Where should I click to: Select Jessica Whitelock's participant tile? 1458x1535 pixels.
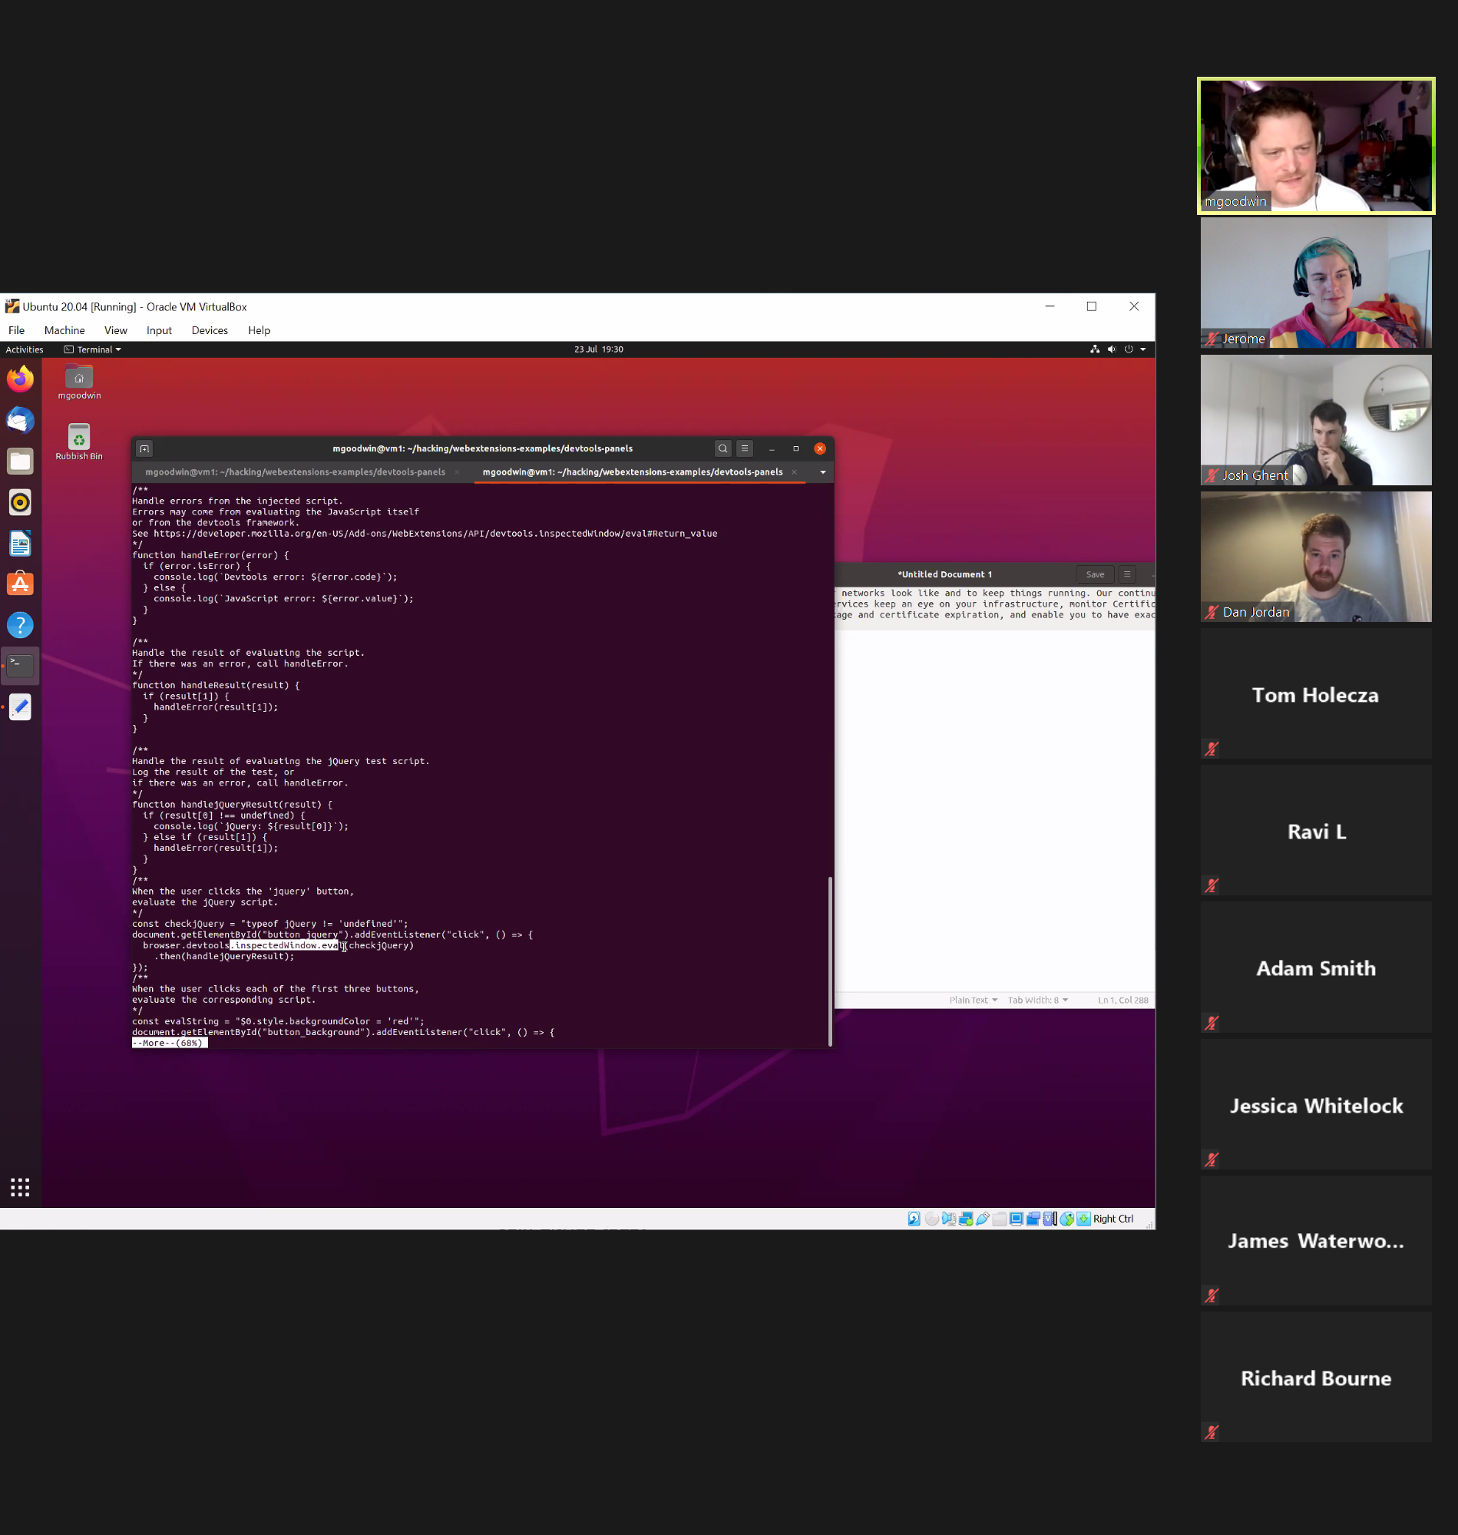click(x=1316, y=1104)
